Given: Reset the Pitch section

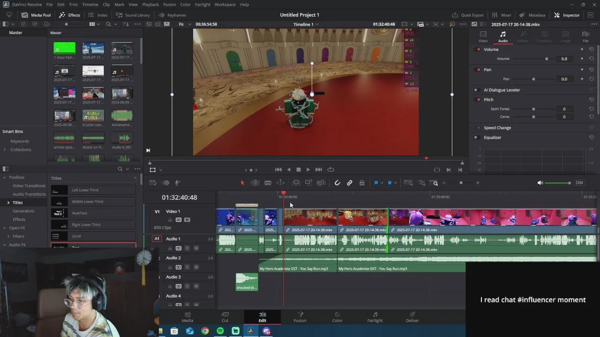Looking at the screenshot, I should pos(592,100).
